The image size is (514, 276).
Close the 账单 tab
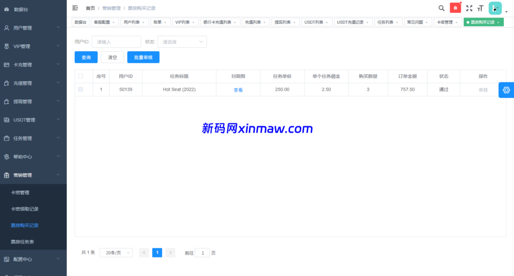pyautogui.click(x=165, y=22)
